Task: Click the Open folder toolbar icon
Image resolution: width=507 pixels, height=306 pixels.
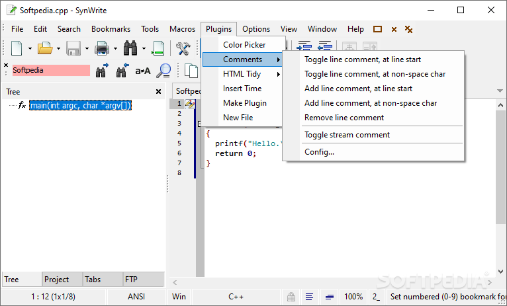Action: 45,48
